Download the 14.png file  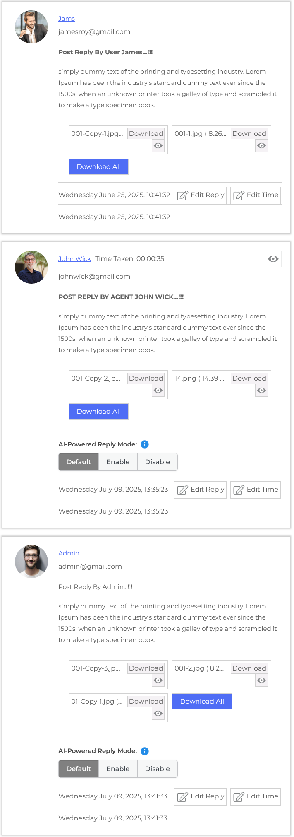tap(249, 379)
